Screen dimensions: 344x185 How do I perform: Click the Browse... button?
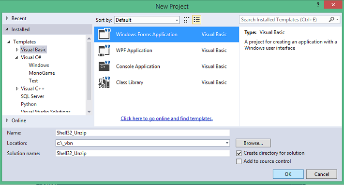[253, 143]
